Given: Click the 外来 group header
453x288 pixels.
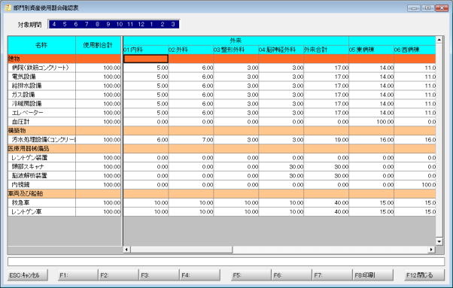Looking at the screenshot, I should [236, 41].
